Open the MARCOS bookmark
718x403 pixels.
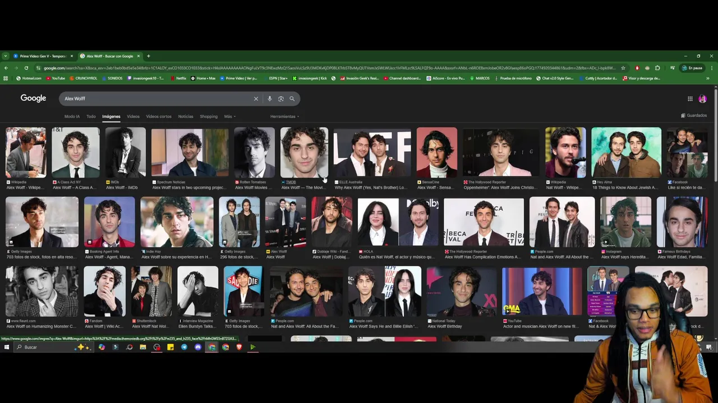tap(479, 78)
